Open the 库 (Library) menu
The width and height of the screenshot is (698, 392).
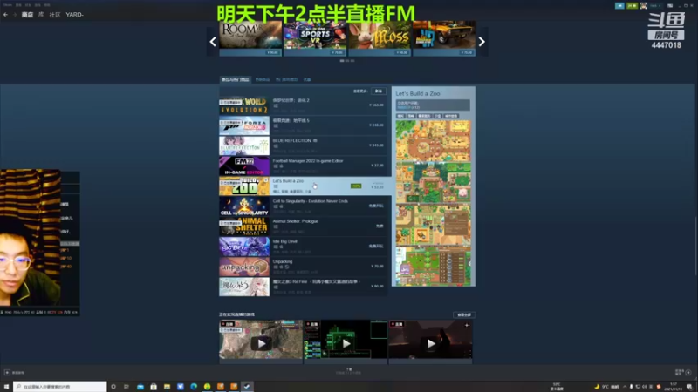[x=41, y=15]
